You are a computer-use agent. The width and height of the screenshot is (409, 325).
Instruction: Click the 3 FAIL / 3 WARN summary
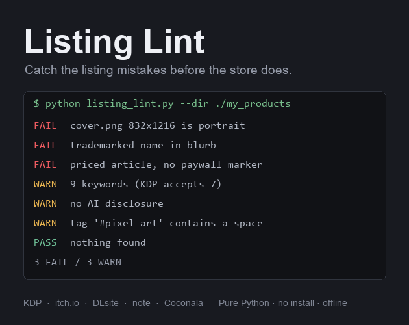[x=77, y=262]
